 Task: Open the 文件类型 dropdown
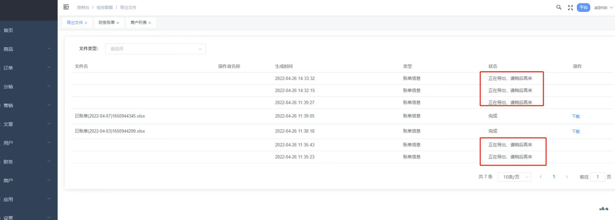(155, 49)
